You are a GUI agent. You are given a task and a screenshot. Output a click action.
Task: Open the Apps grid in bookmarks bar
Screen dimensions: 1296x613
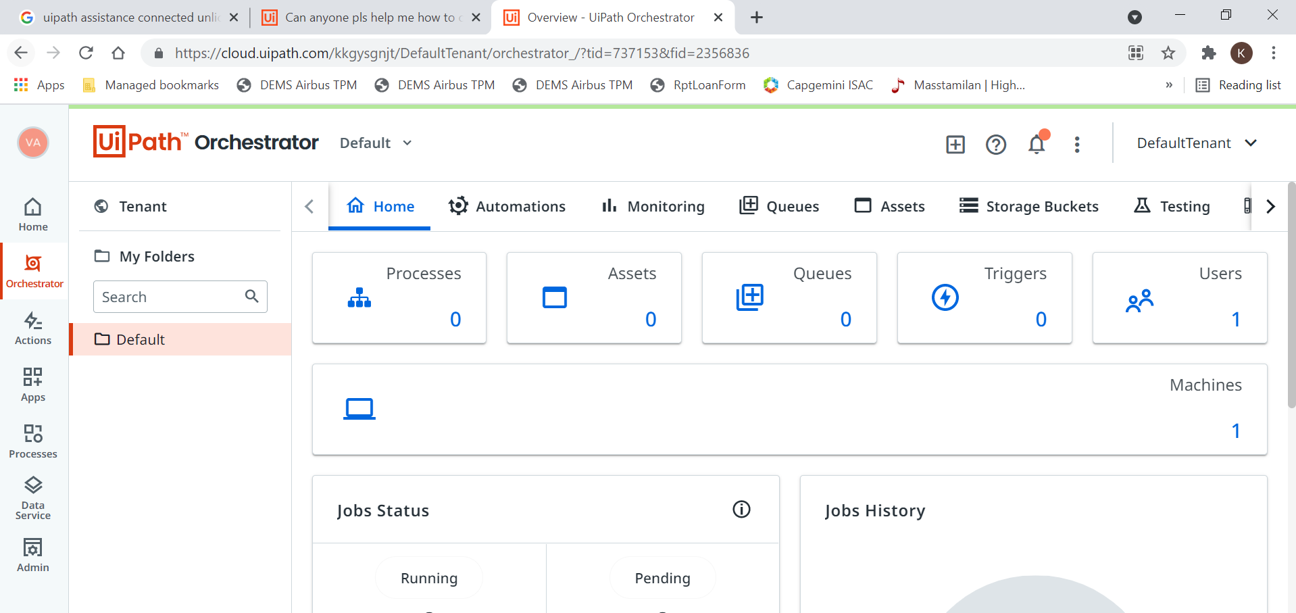tap(39, 85)
